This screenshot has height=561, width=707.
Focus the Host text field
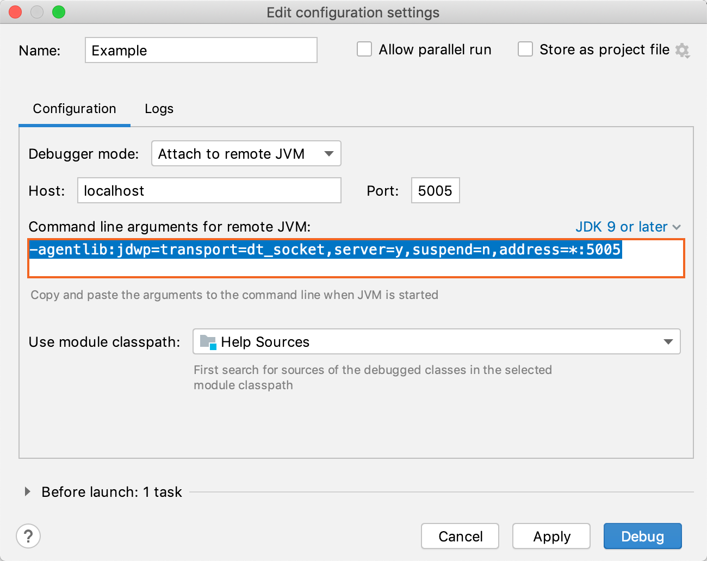point(209,191)
